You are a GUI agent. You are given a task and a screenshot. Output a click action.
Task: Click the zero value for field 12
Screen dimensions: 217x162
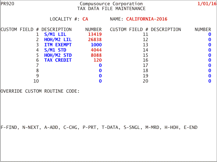pos(210,39)
